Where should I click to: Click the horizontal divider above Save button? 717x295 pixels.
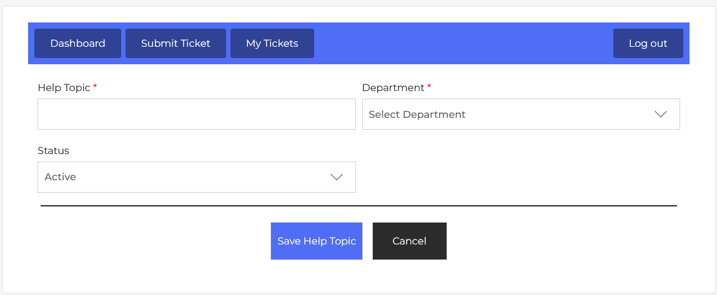358,205
